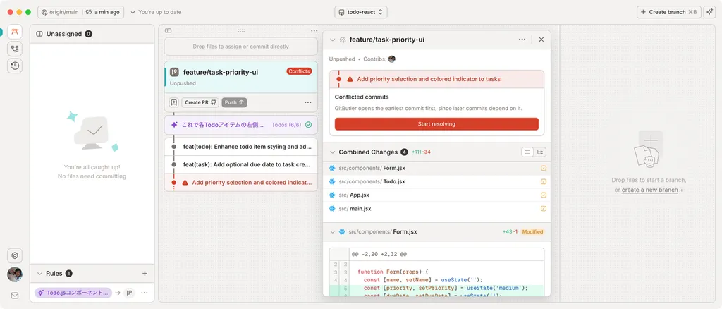The width and height of the screenshot is (722, 309).
Task: Collapse the Rules section
Action: (x=39, y=273)
